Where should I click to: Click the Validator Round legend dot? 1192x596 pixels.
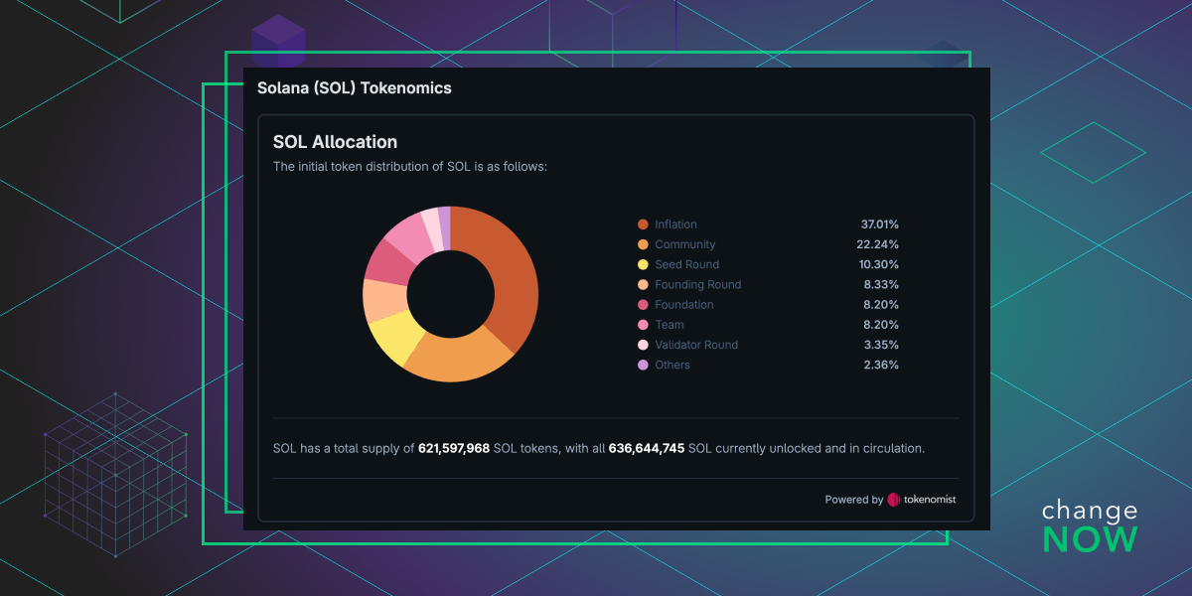click(x=643, y=345)
